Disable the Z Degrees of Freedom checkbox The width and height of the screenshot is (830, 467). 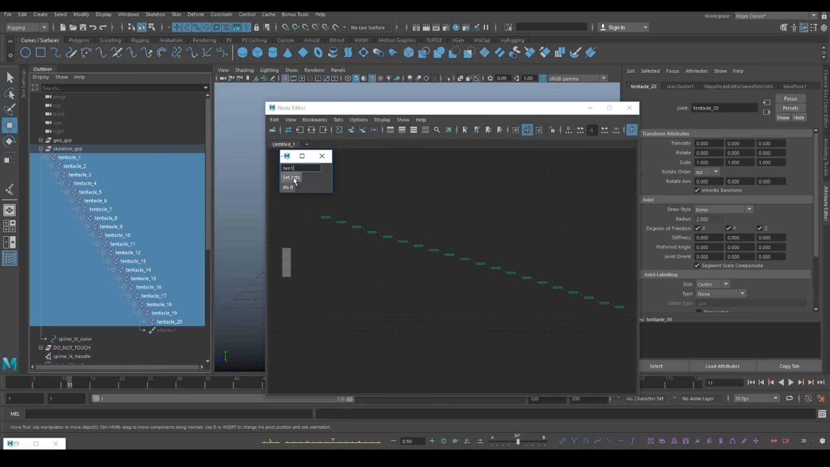point(760,228)
